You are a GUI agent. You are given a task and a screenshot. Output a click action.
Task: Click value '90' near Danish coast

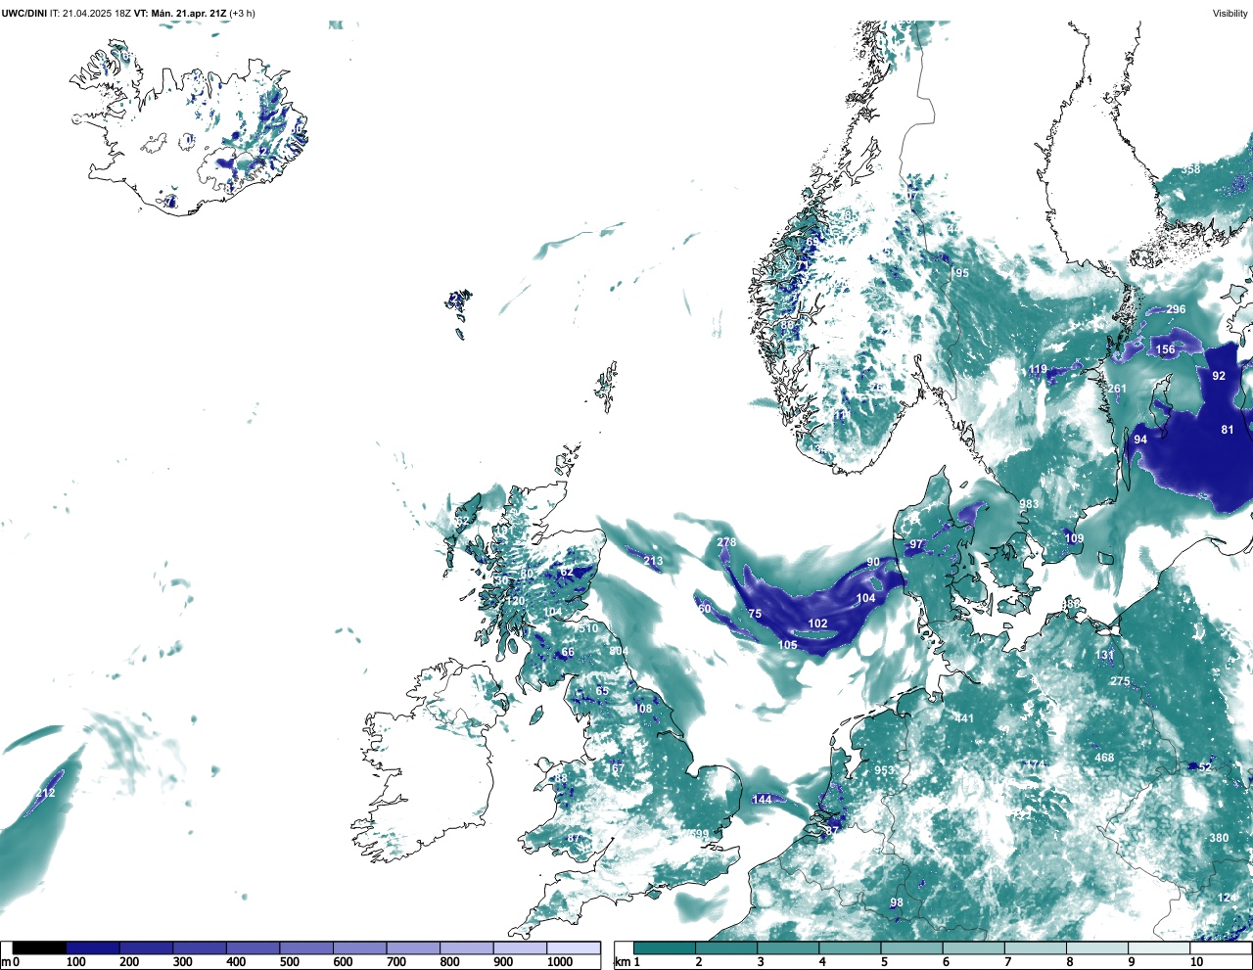873,563
